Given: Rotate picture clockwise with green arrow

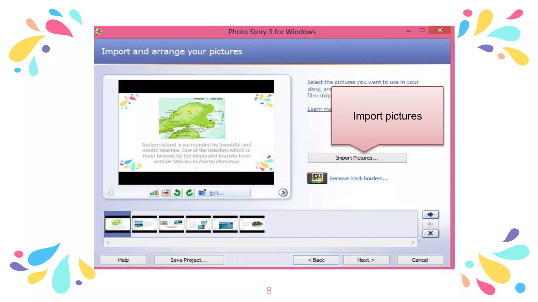Looking at the screenshot, I should click(189, 193).
